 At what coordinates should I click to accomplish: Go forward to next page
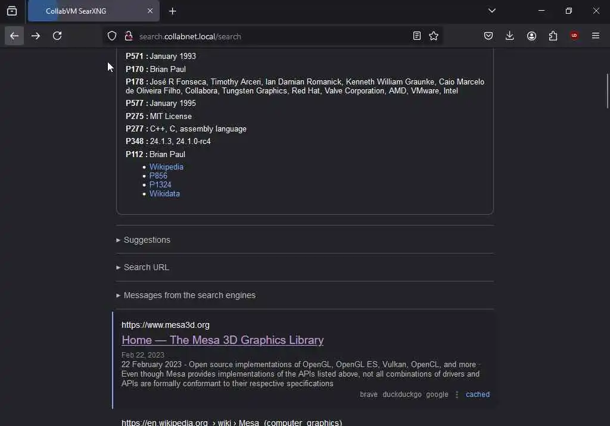point(35,36)
